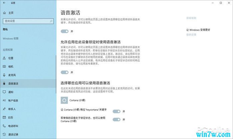The width and height of the screenshot is (233, 139).
Task: Toggle Cortana heycortana keyword response
Action: click(x=116, y=111)
